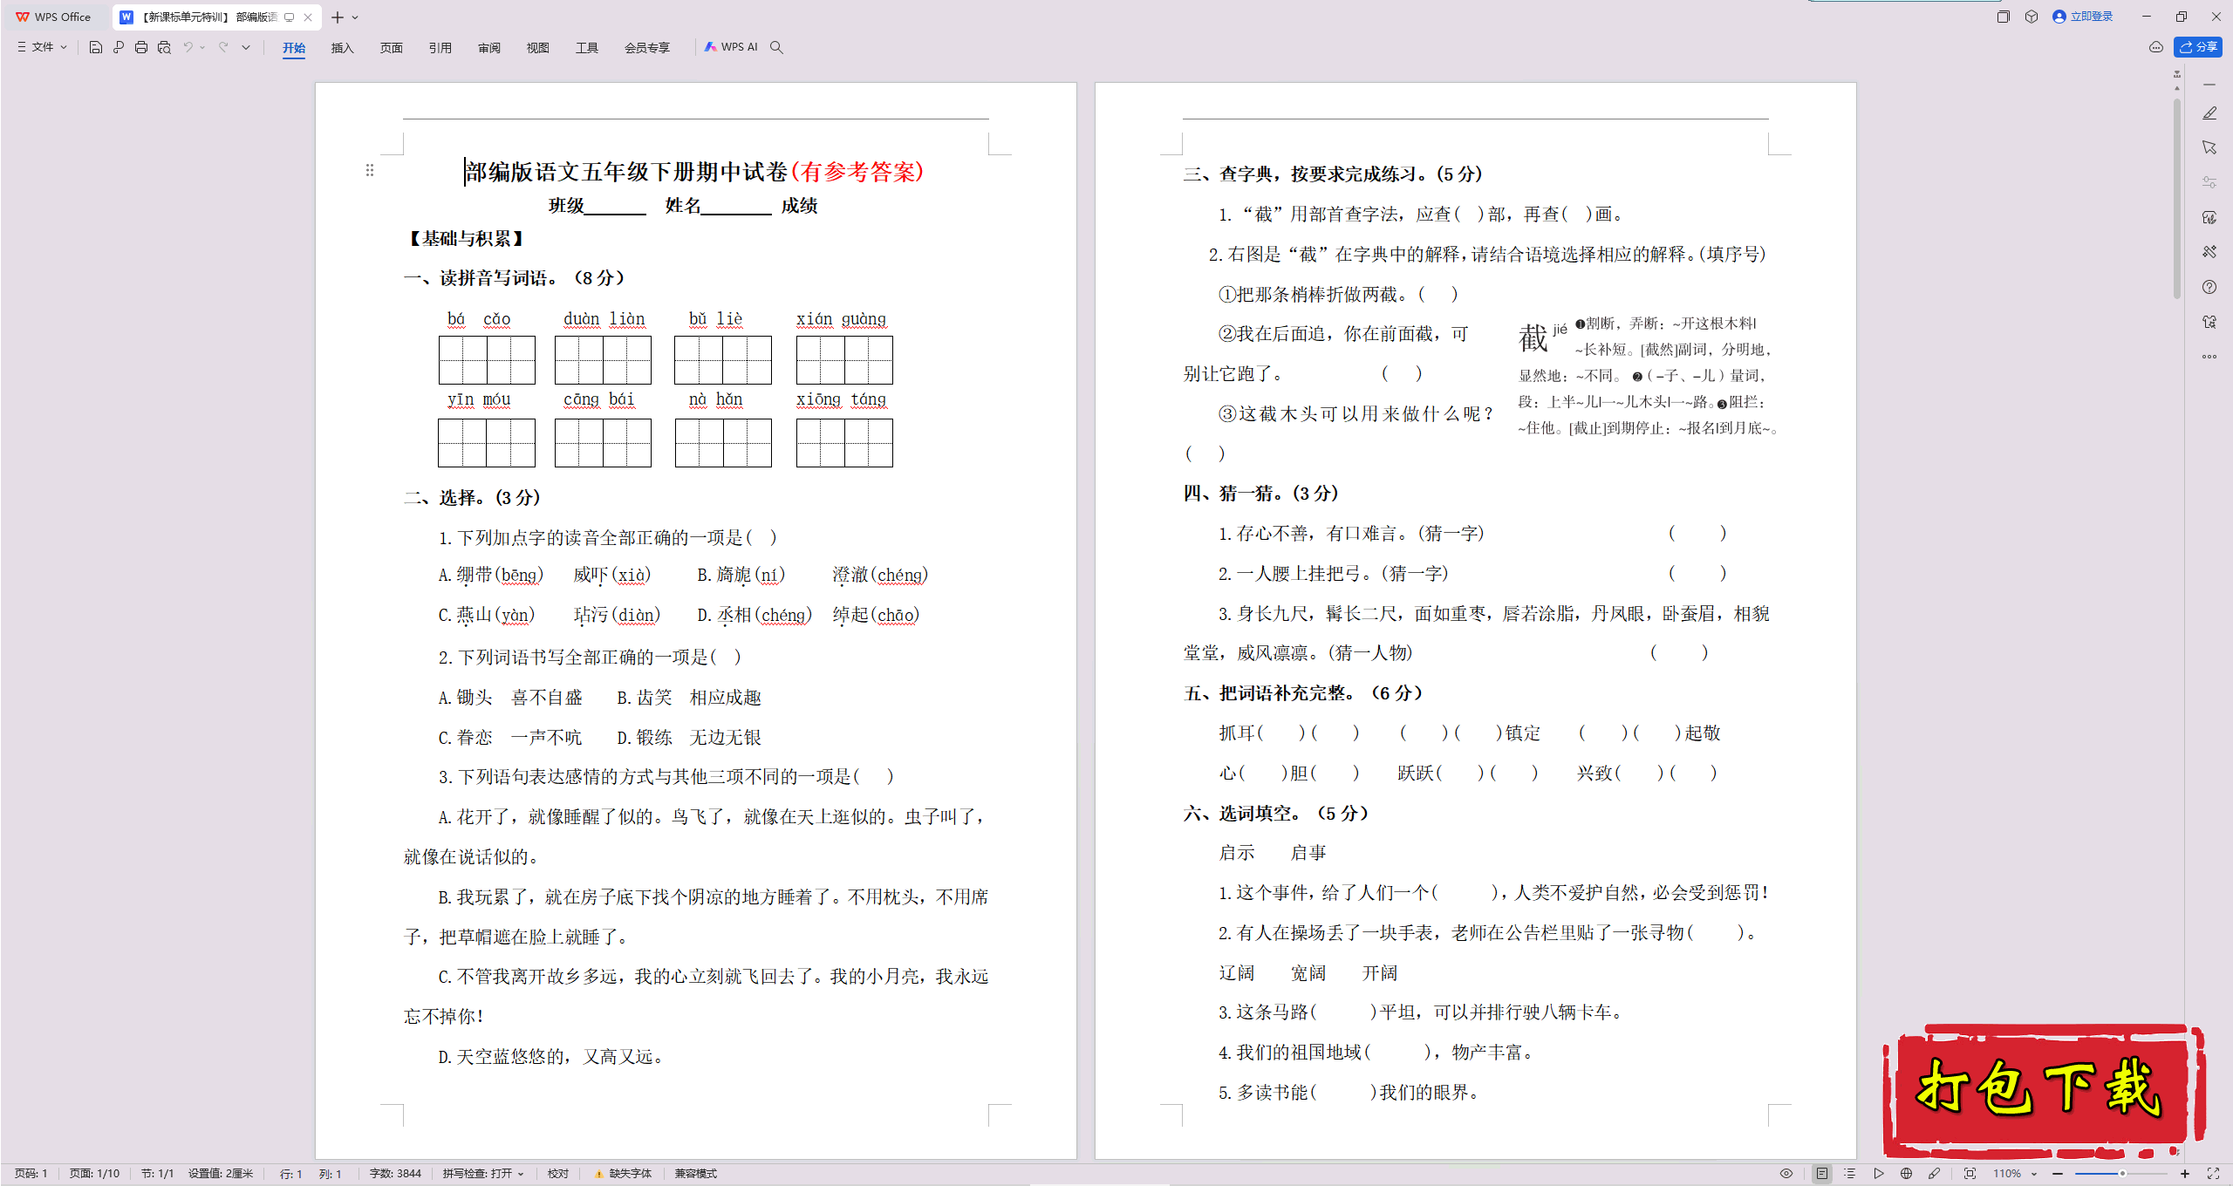Image resolution: width=2233 pixels, height=1186 pixels.
Task: Click word count 字数: 3844 in status bar
Action: 395,1174
